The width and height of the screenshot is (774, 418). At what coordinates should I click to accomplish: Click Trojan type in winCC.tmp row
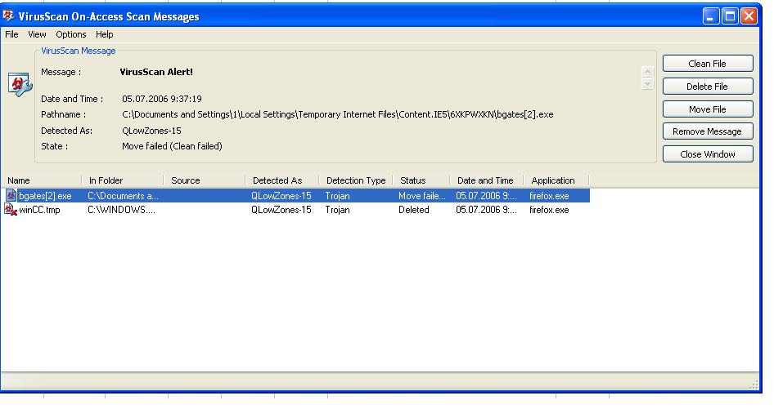[337, 211]
